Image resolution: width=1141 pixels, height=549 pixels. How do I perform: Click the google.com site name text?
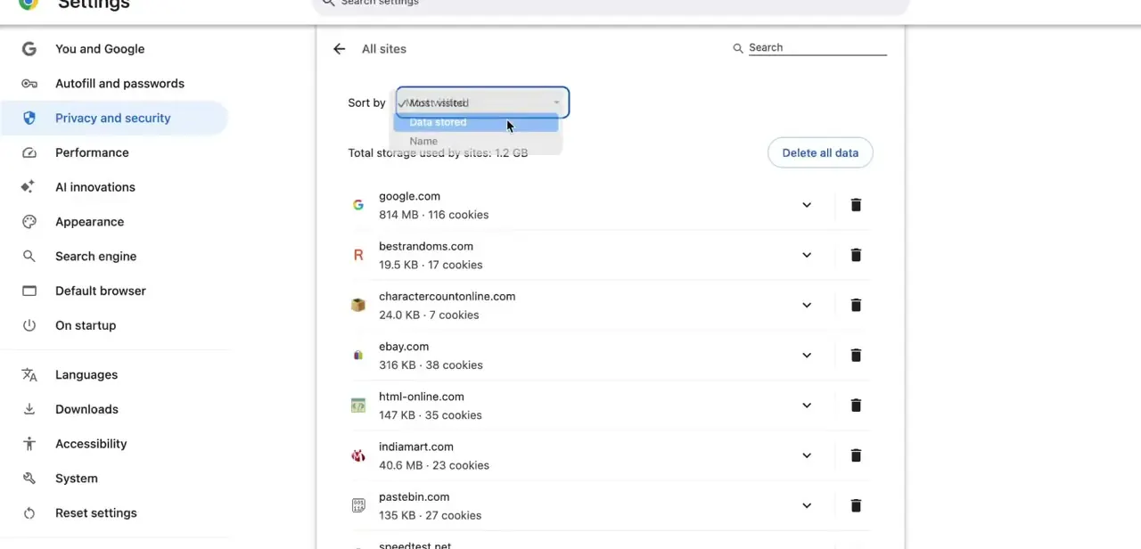tap(409, 196)
